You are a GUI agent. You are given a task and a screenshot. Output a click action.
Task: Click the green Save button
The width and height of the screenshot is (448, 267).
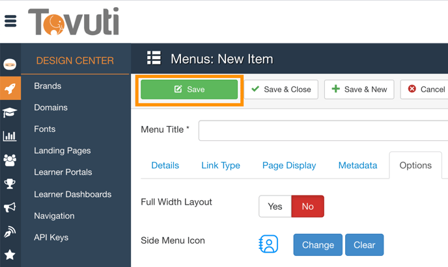tap(189, 90)
